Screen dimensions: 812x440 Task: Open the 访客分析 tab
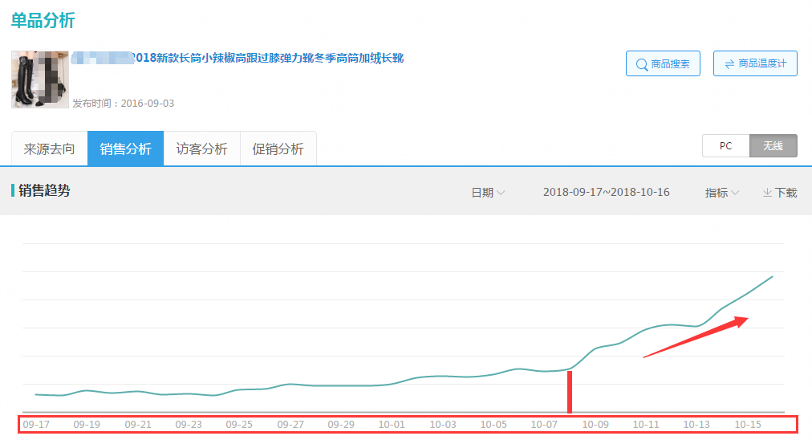point(202,149)
